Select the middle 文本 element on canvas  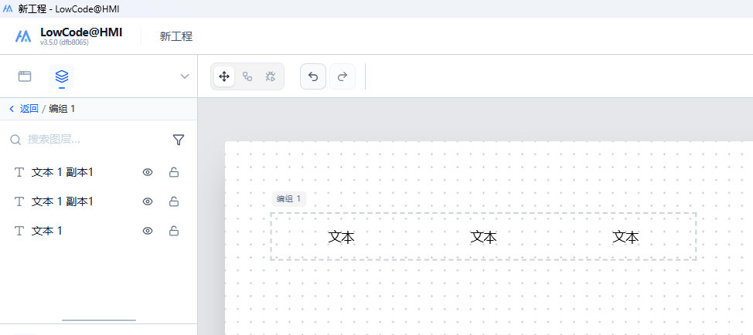(483, 237)
